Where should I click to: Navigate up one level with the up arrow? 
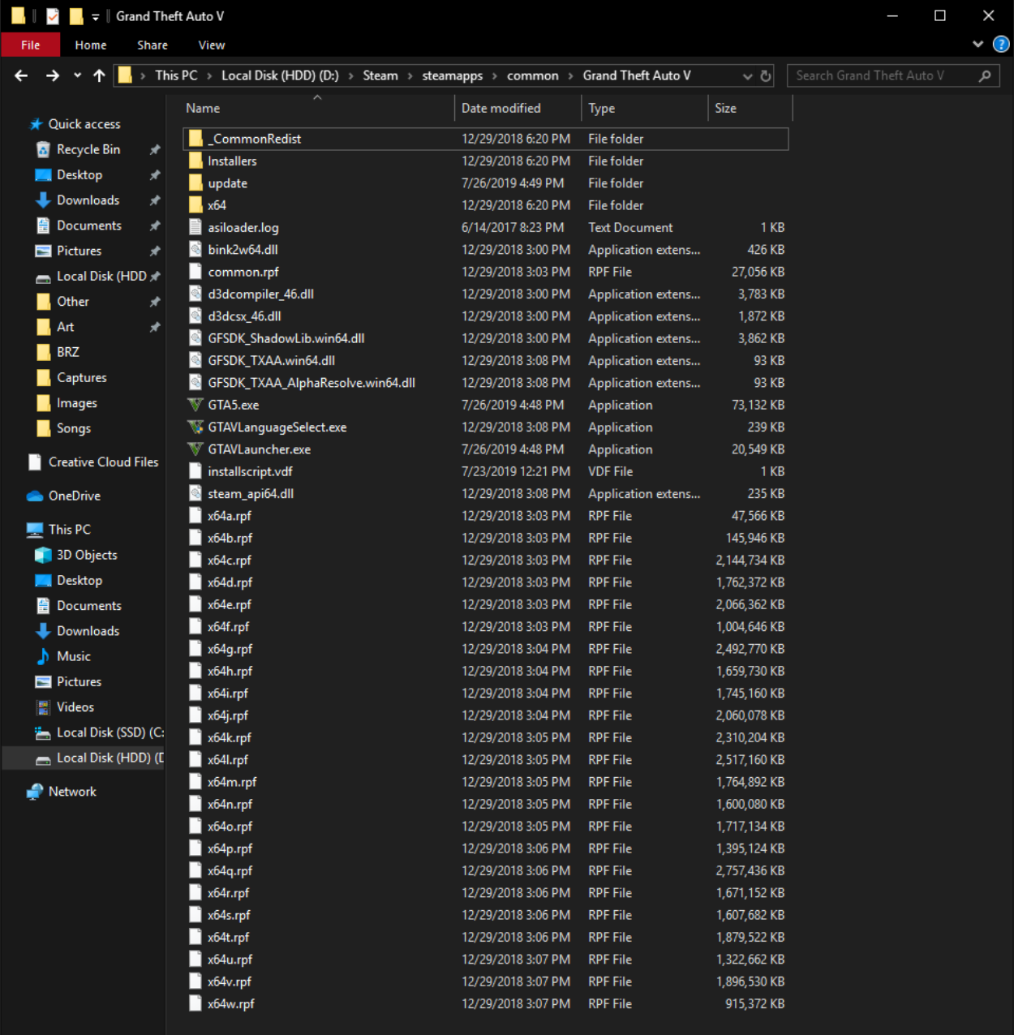(99, 75)
